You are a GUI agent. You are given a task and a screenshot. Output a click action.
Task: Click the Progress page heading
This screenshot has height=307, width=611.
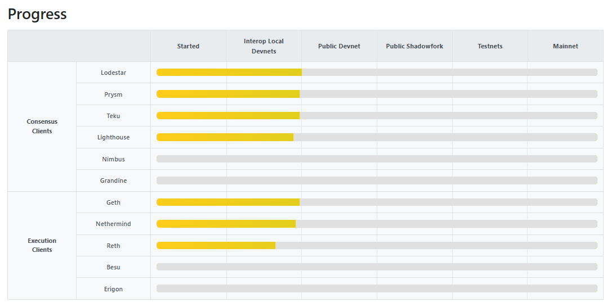pyautogui.click(x=37, y=14)
